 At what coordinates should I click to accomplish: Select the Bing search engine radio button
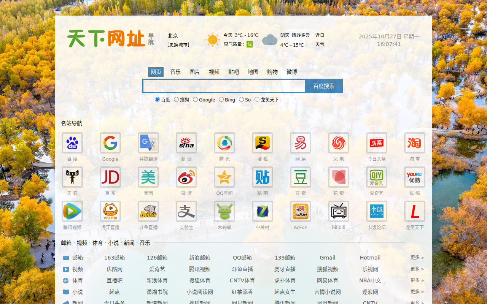pos(221,99)
